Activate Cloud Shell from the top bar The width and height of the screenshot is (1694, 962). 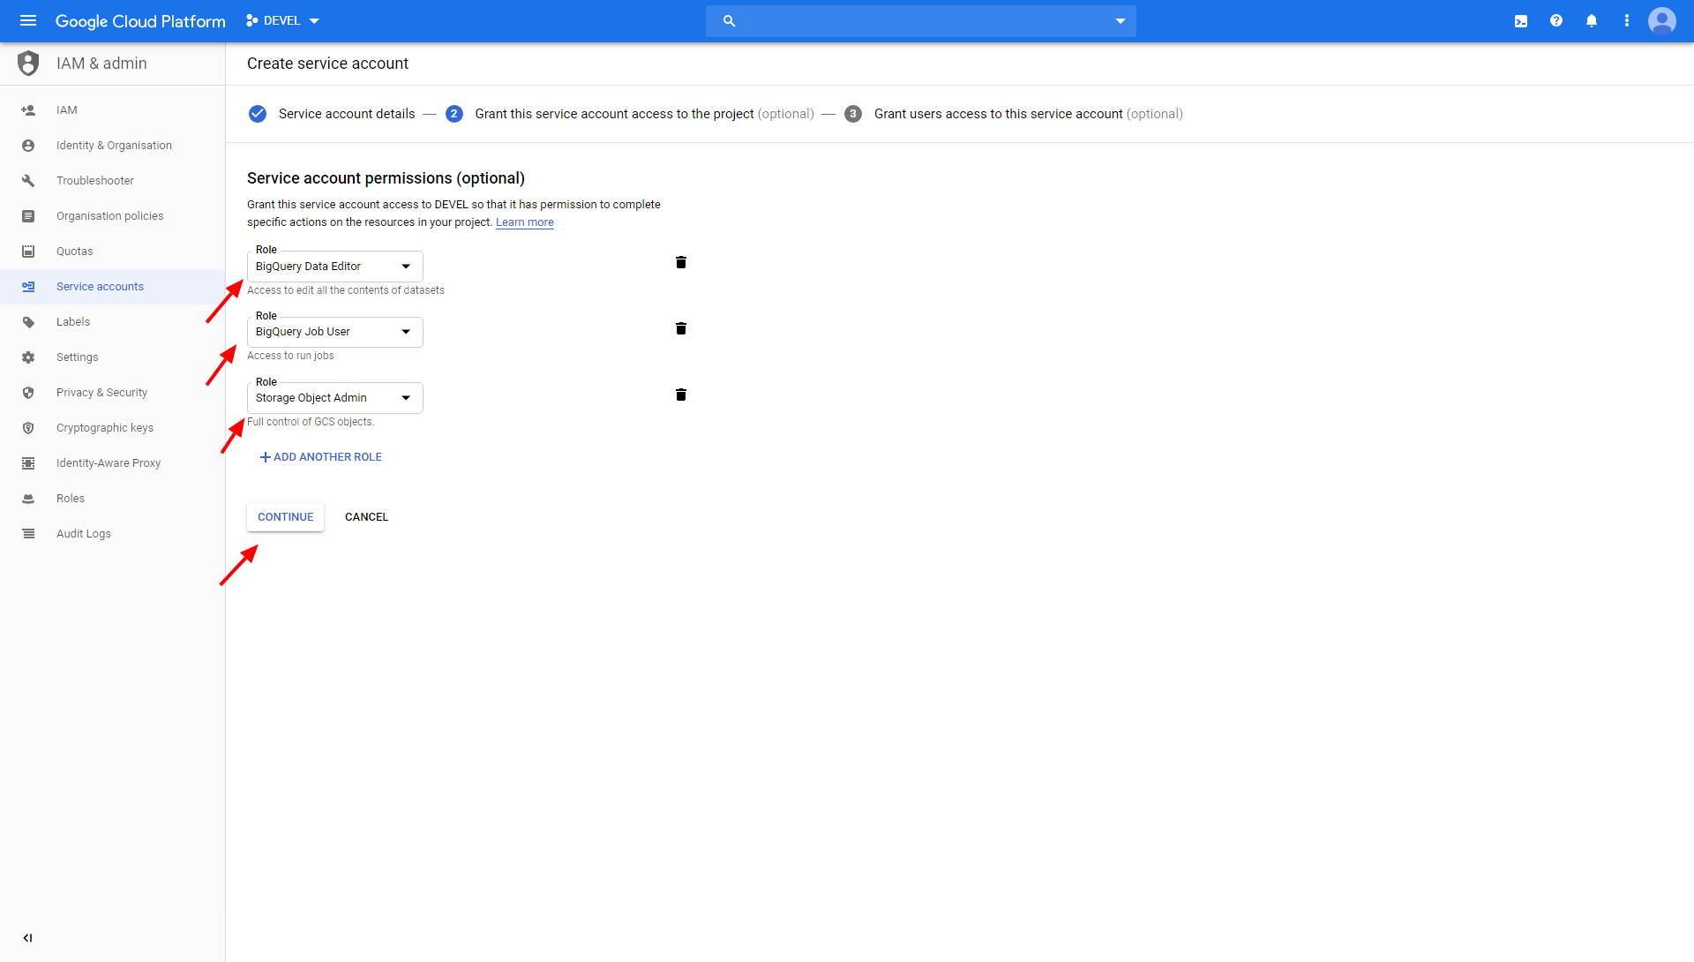[x=1521, y=20]
